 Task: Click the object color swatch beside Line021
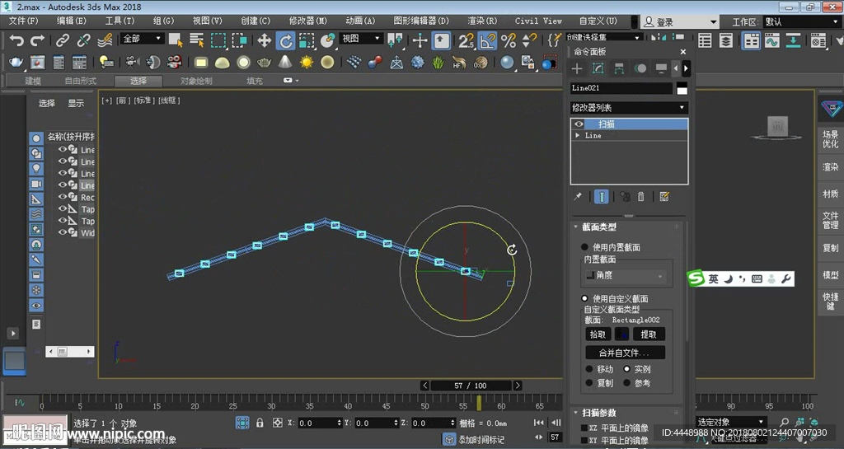click(x=682, y=89)
